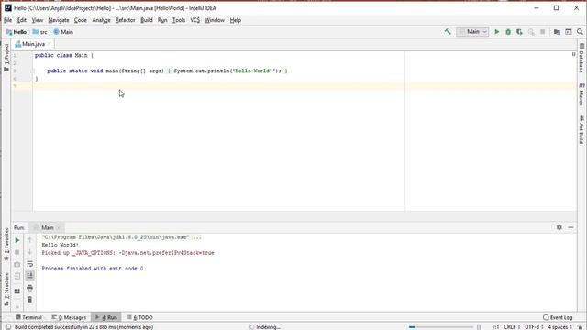Screen dimensions: 587x330
Task: Click the 7:1 caret position indicator
Action: click(x=495, y=327)
